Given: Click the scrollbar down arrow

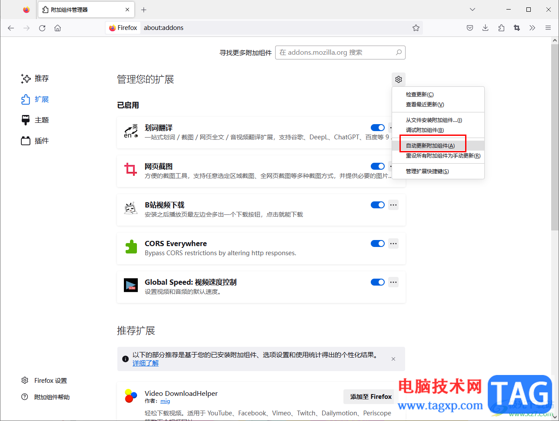Looking at the screenshot, I should click(x=555, y=417).
